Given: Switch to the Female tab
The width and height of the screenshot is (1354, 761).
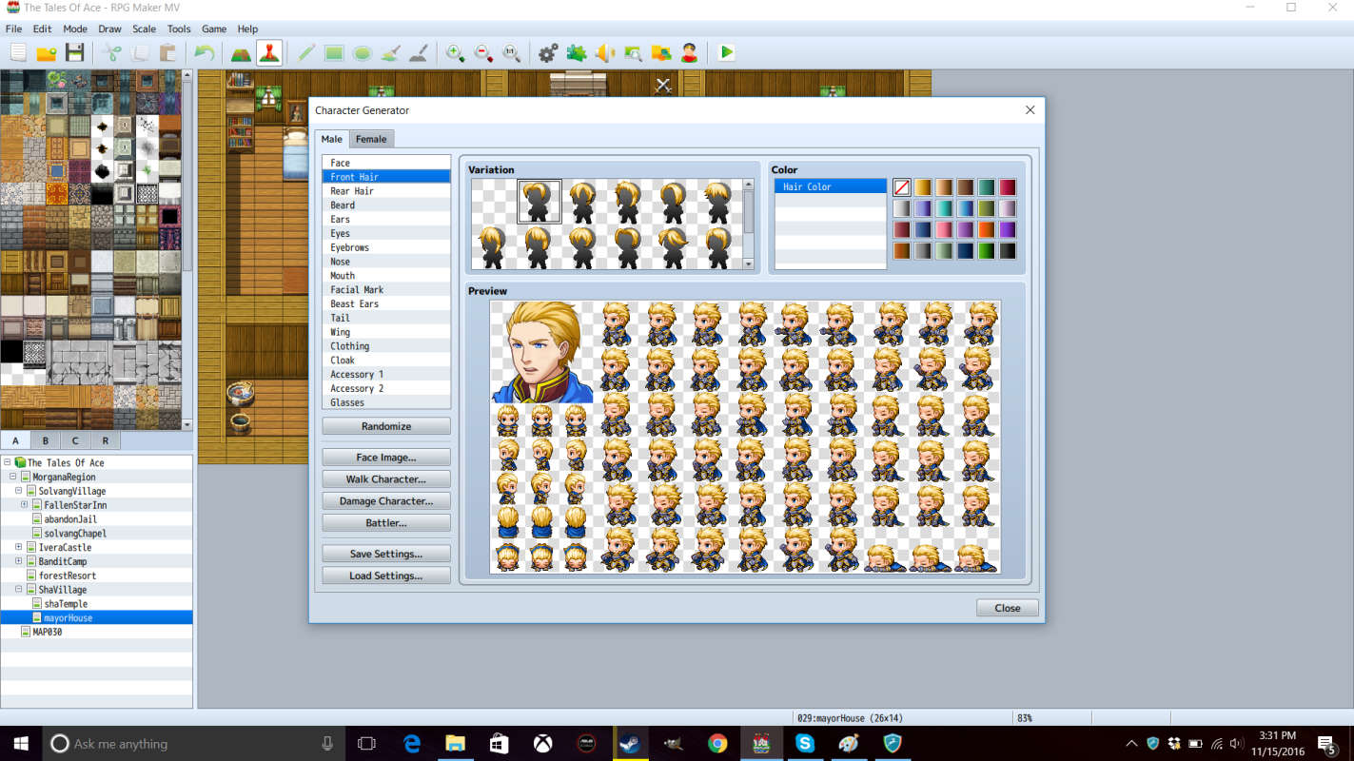Looking at the screenshot, I should 371,139.
